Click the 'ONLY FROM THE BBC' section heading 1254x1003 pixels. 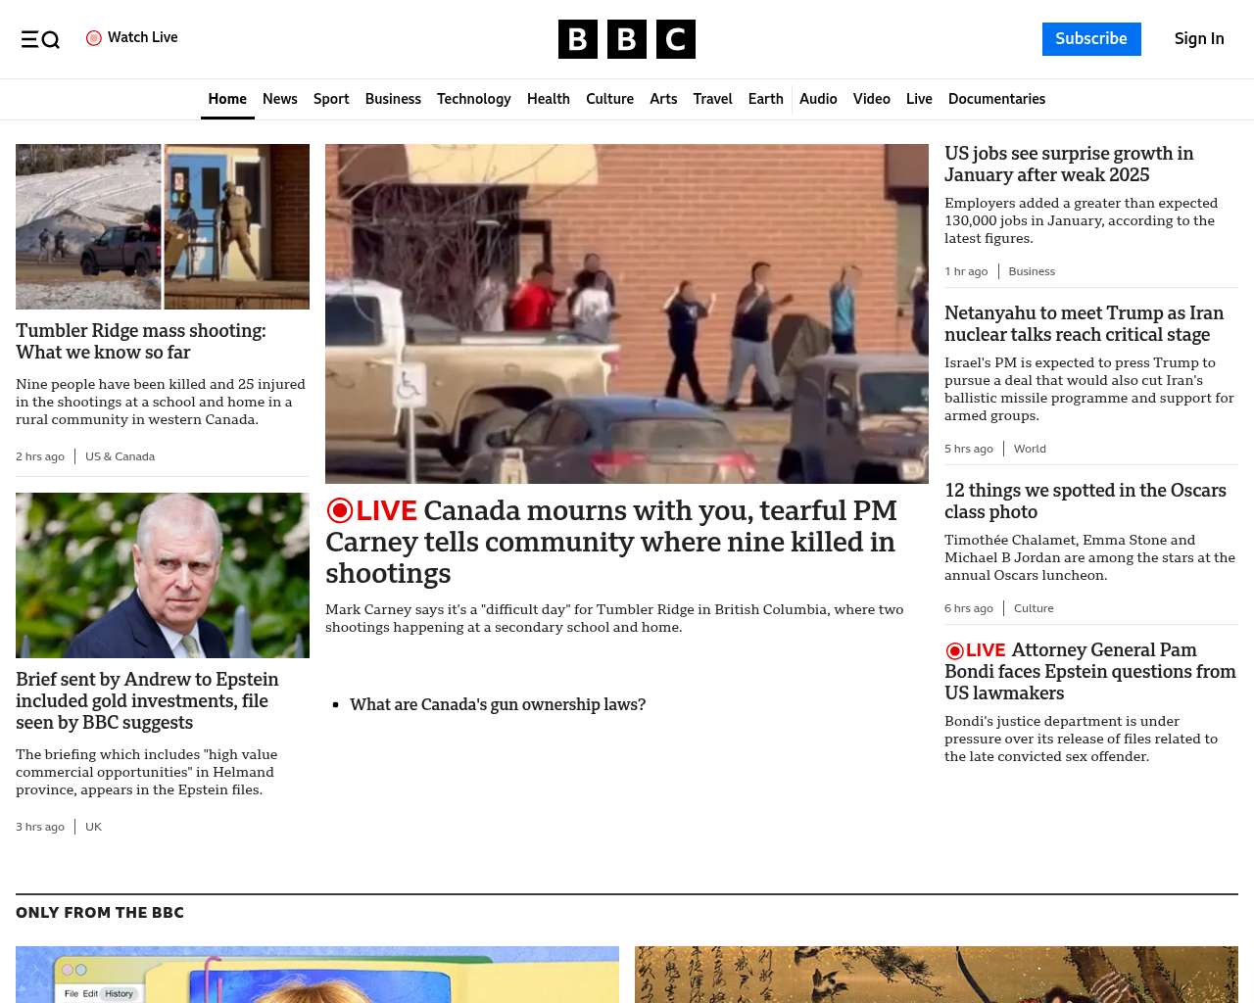[x=100, y=913]
